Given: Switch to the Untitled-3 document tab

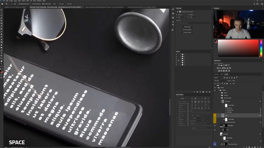Looking at the screenshot, I should 16,7.
